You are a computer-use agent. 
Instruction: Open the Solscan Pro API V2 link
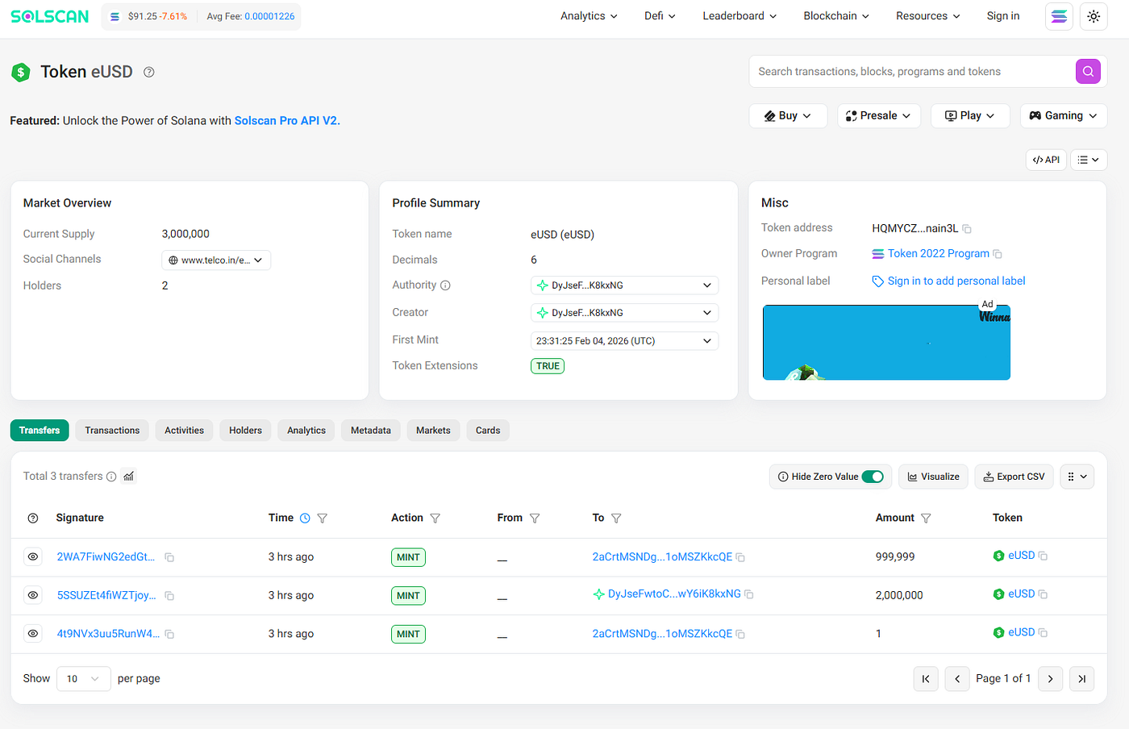click(285, 121)
